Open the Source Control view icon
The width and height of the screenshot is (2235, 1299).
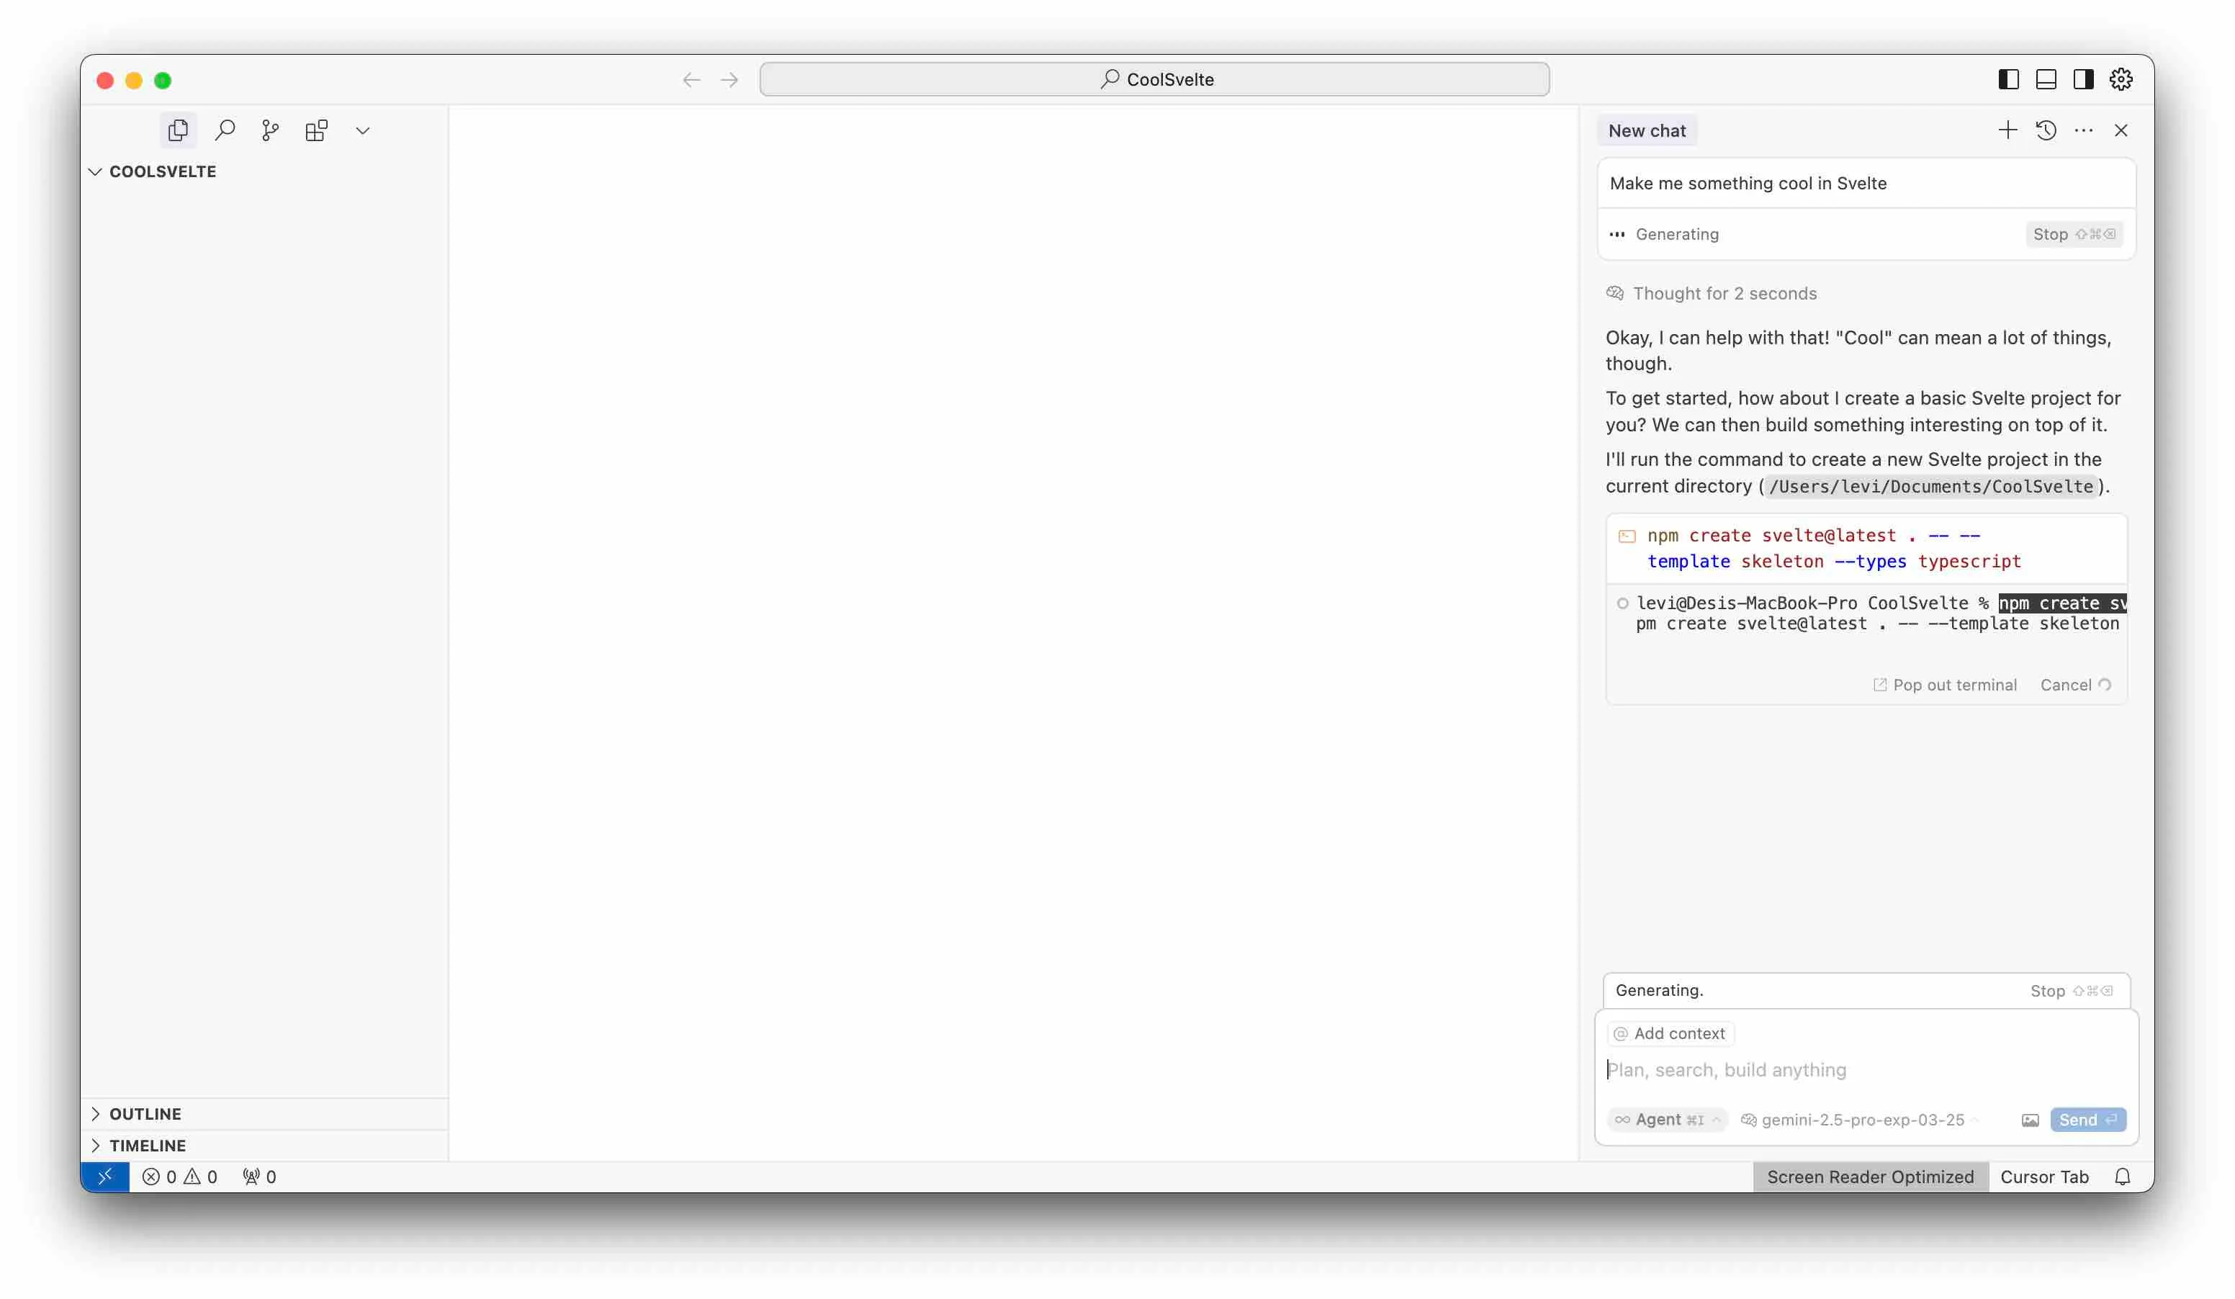coord(269,130)
